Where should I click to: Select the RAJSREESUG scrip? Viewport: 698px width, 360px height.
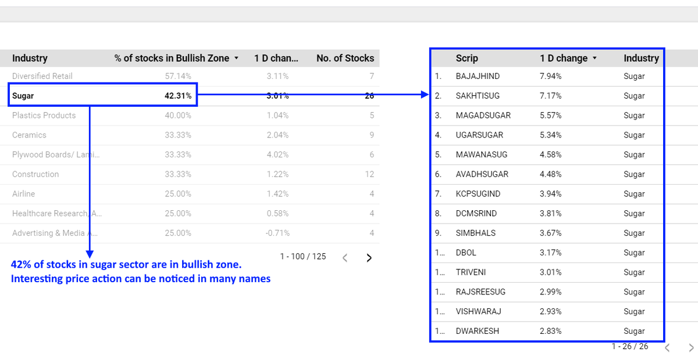coord(480,293)
